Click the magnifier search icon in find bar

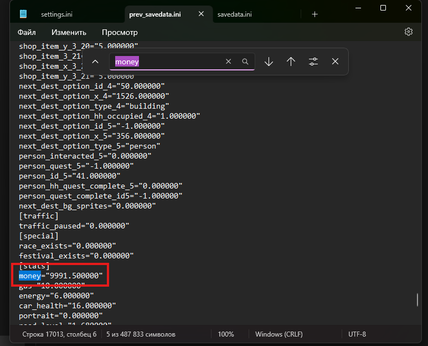[245, 62]
